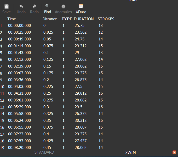The image size is (178, 157).
Task: Open Find with the magnifier icon
Action: tap(47, 6)
